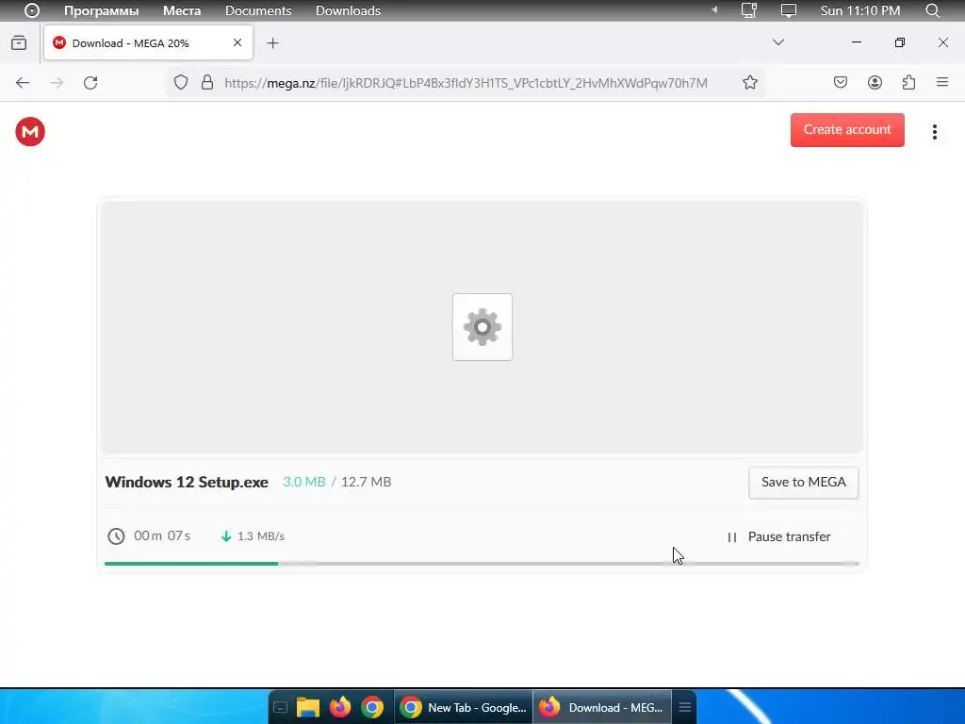Click the top panel search icon
965x724 pixels.
pos(933,10)
